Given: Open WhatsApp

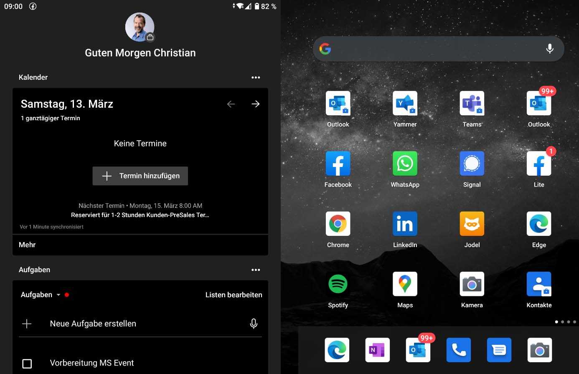Looking at the screenshot, I should [x=405, y=163].
